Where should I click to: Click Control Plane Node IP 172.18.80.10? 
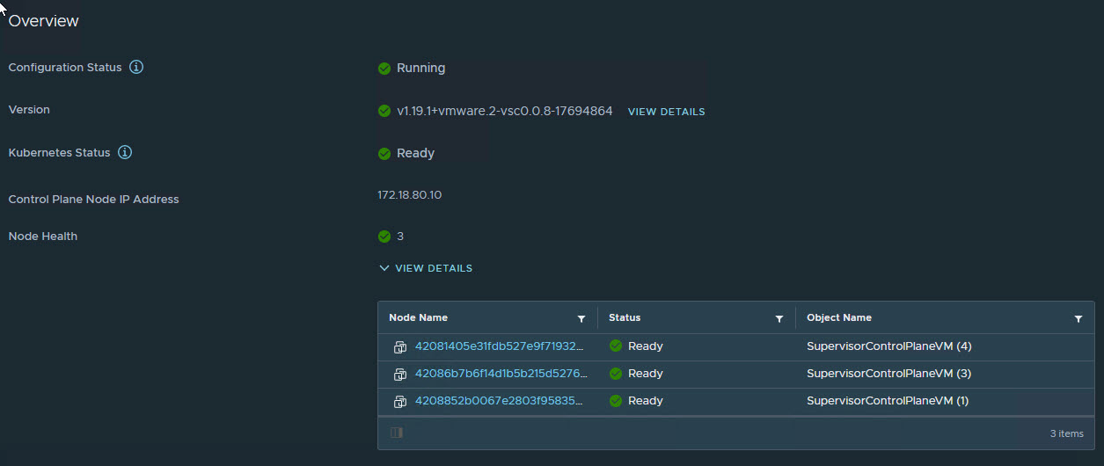pyautogui.click(x=410, y=194)
